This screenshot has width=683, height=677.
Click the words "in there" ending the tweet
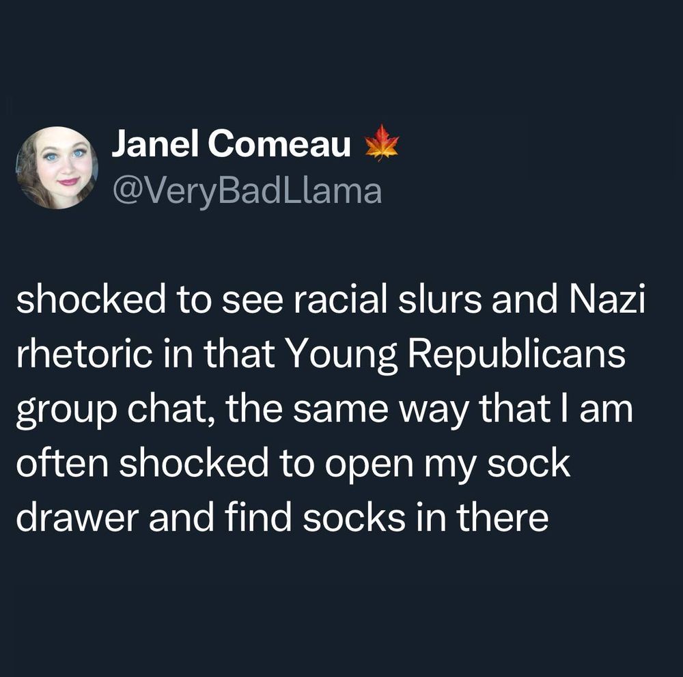point(482,518)
